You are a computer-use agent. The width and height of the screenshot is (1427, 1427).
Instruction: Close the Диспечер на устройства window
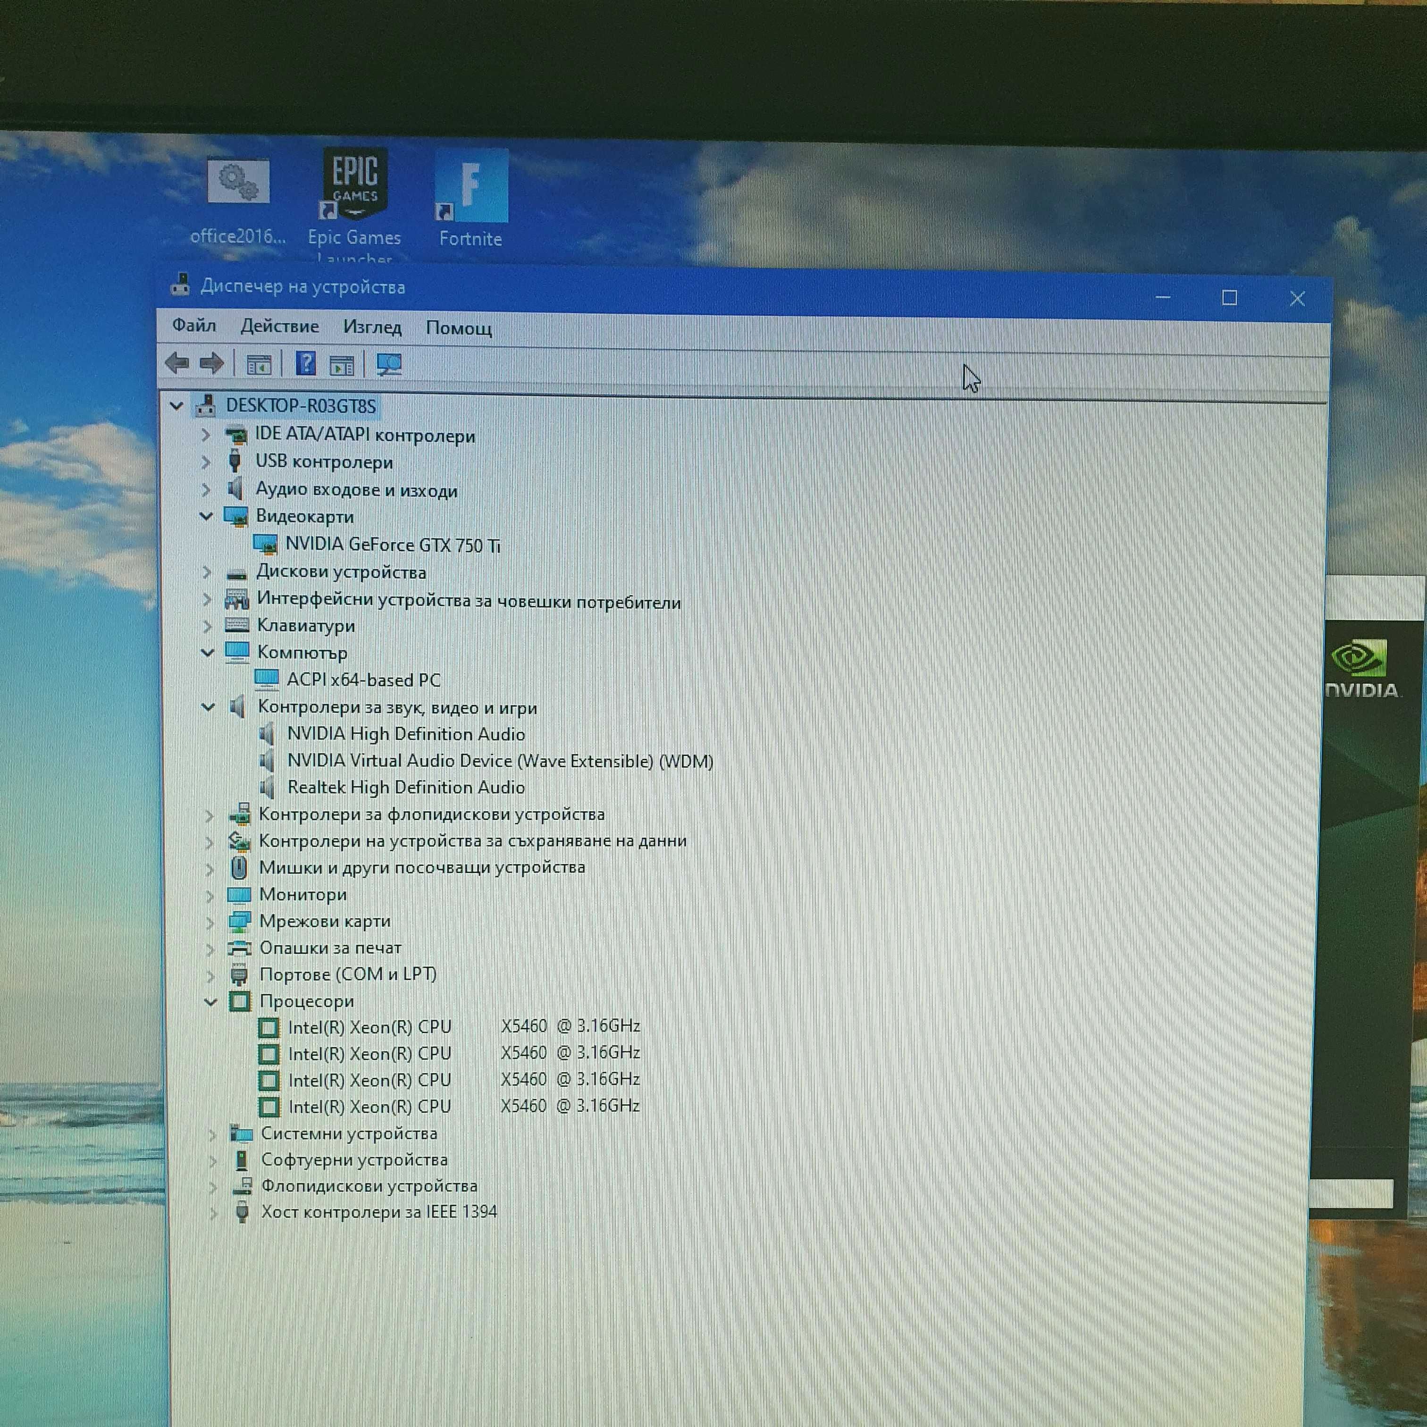pyautogui.click(x=1297, y=298)
